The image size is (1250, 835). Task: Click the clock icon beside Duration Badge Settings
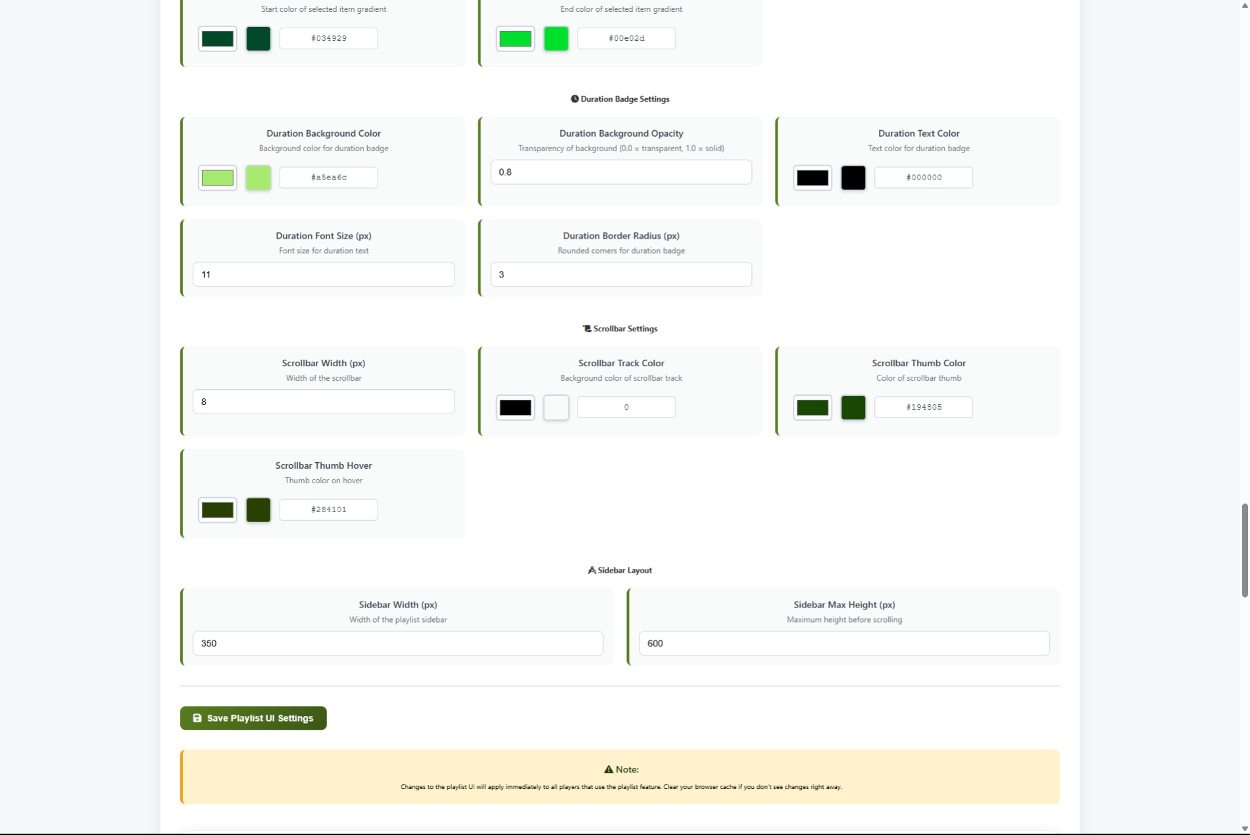click(574, 99)
